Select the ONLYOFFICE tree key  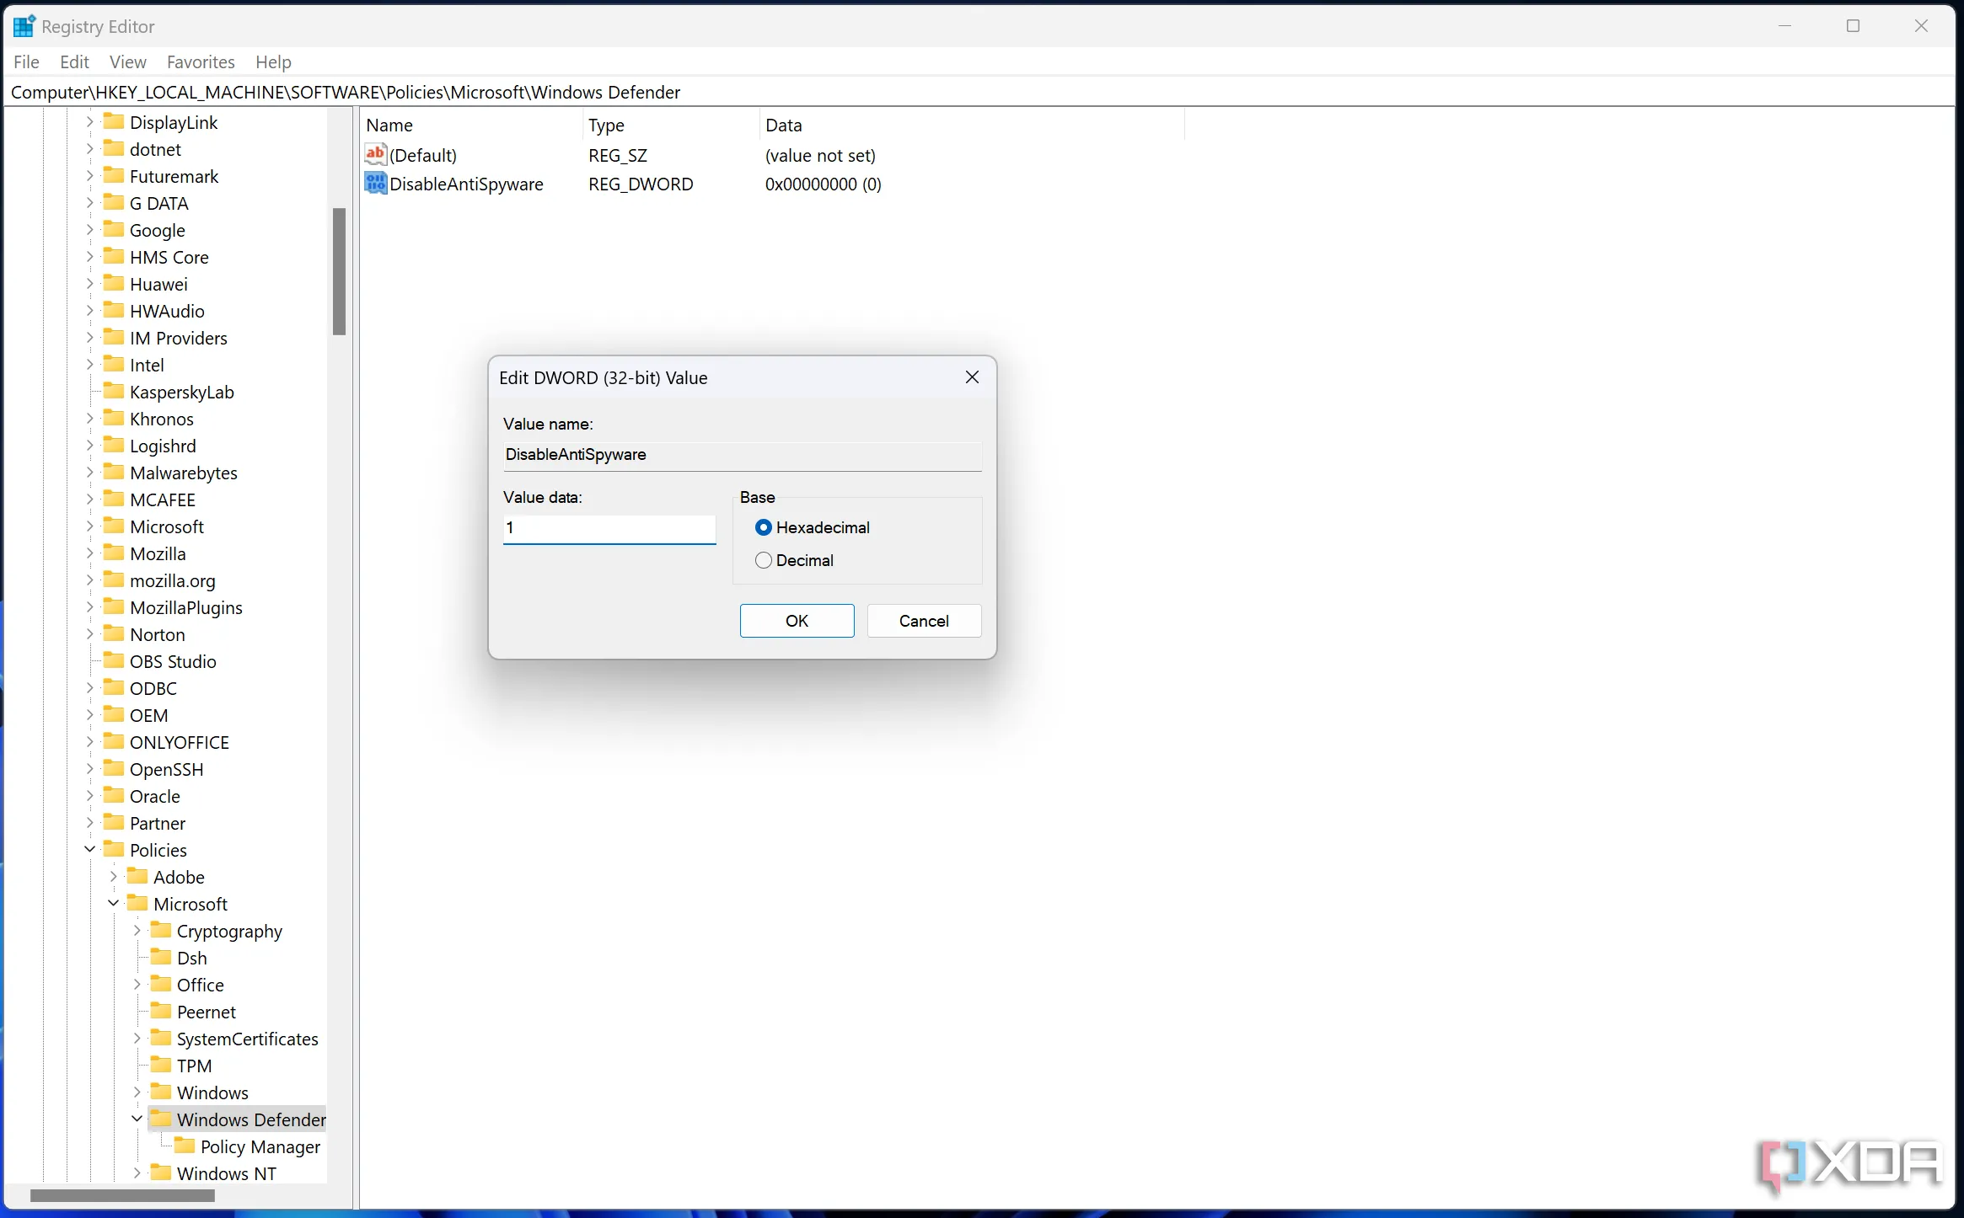pos(180,742)
